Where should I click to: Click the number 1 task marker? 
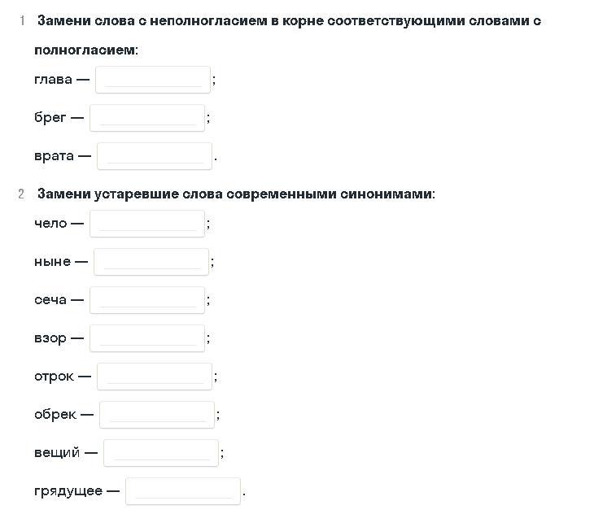click(22, 20)
